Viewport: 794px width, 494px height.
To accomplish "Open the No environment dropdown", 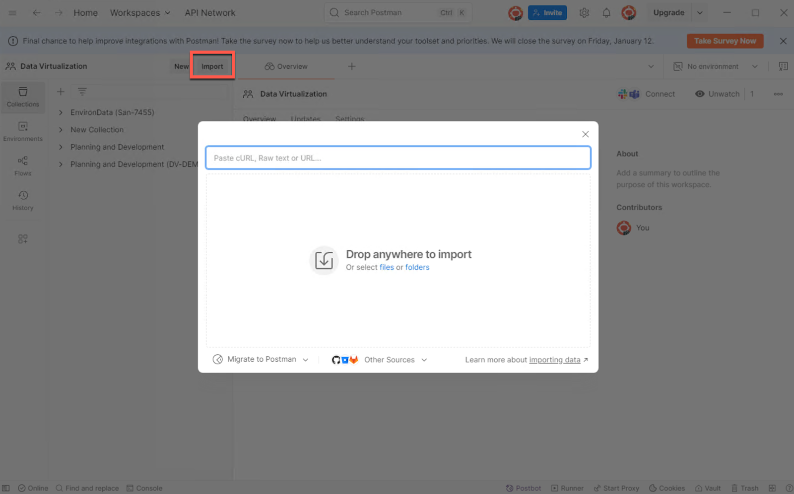I will pos(716,66).
